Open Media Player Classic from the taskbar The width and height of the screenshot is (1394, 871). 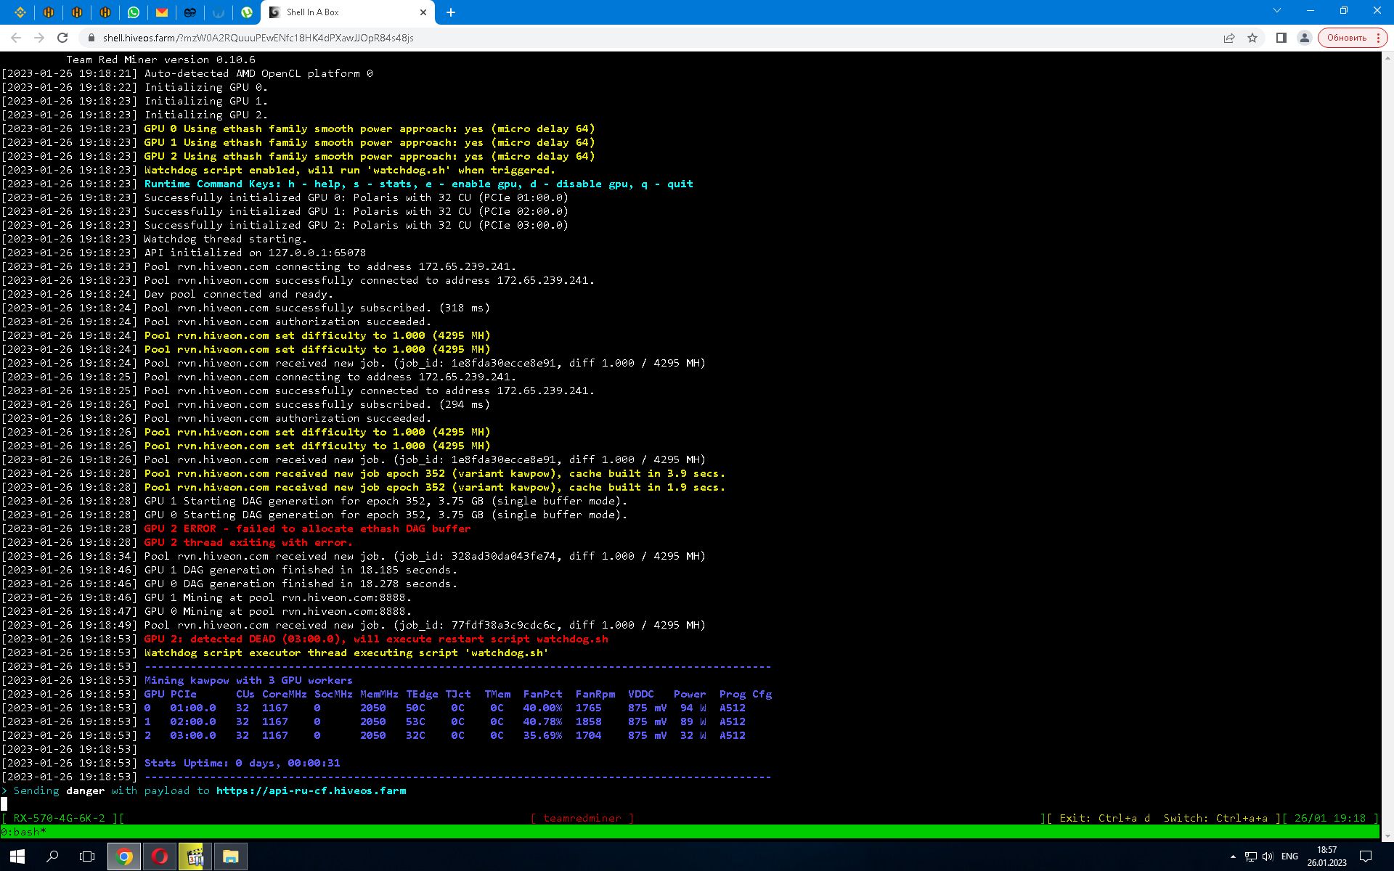tap(193, 856)
